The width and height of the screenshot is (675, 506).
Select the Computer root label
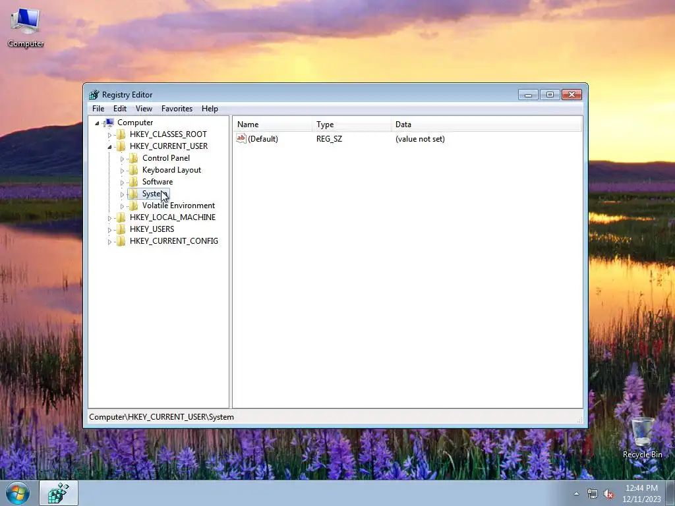point(135,123)
